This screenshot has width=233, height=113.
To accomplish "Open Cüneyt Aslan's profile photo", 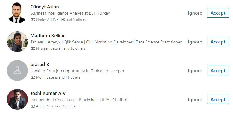I will coord(17,13).
